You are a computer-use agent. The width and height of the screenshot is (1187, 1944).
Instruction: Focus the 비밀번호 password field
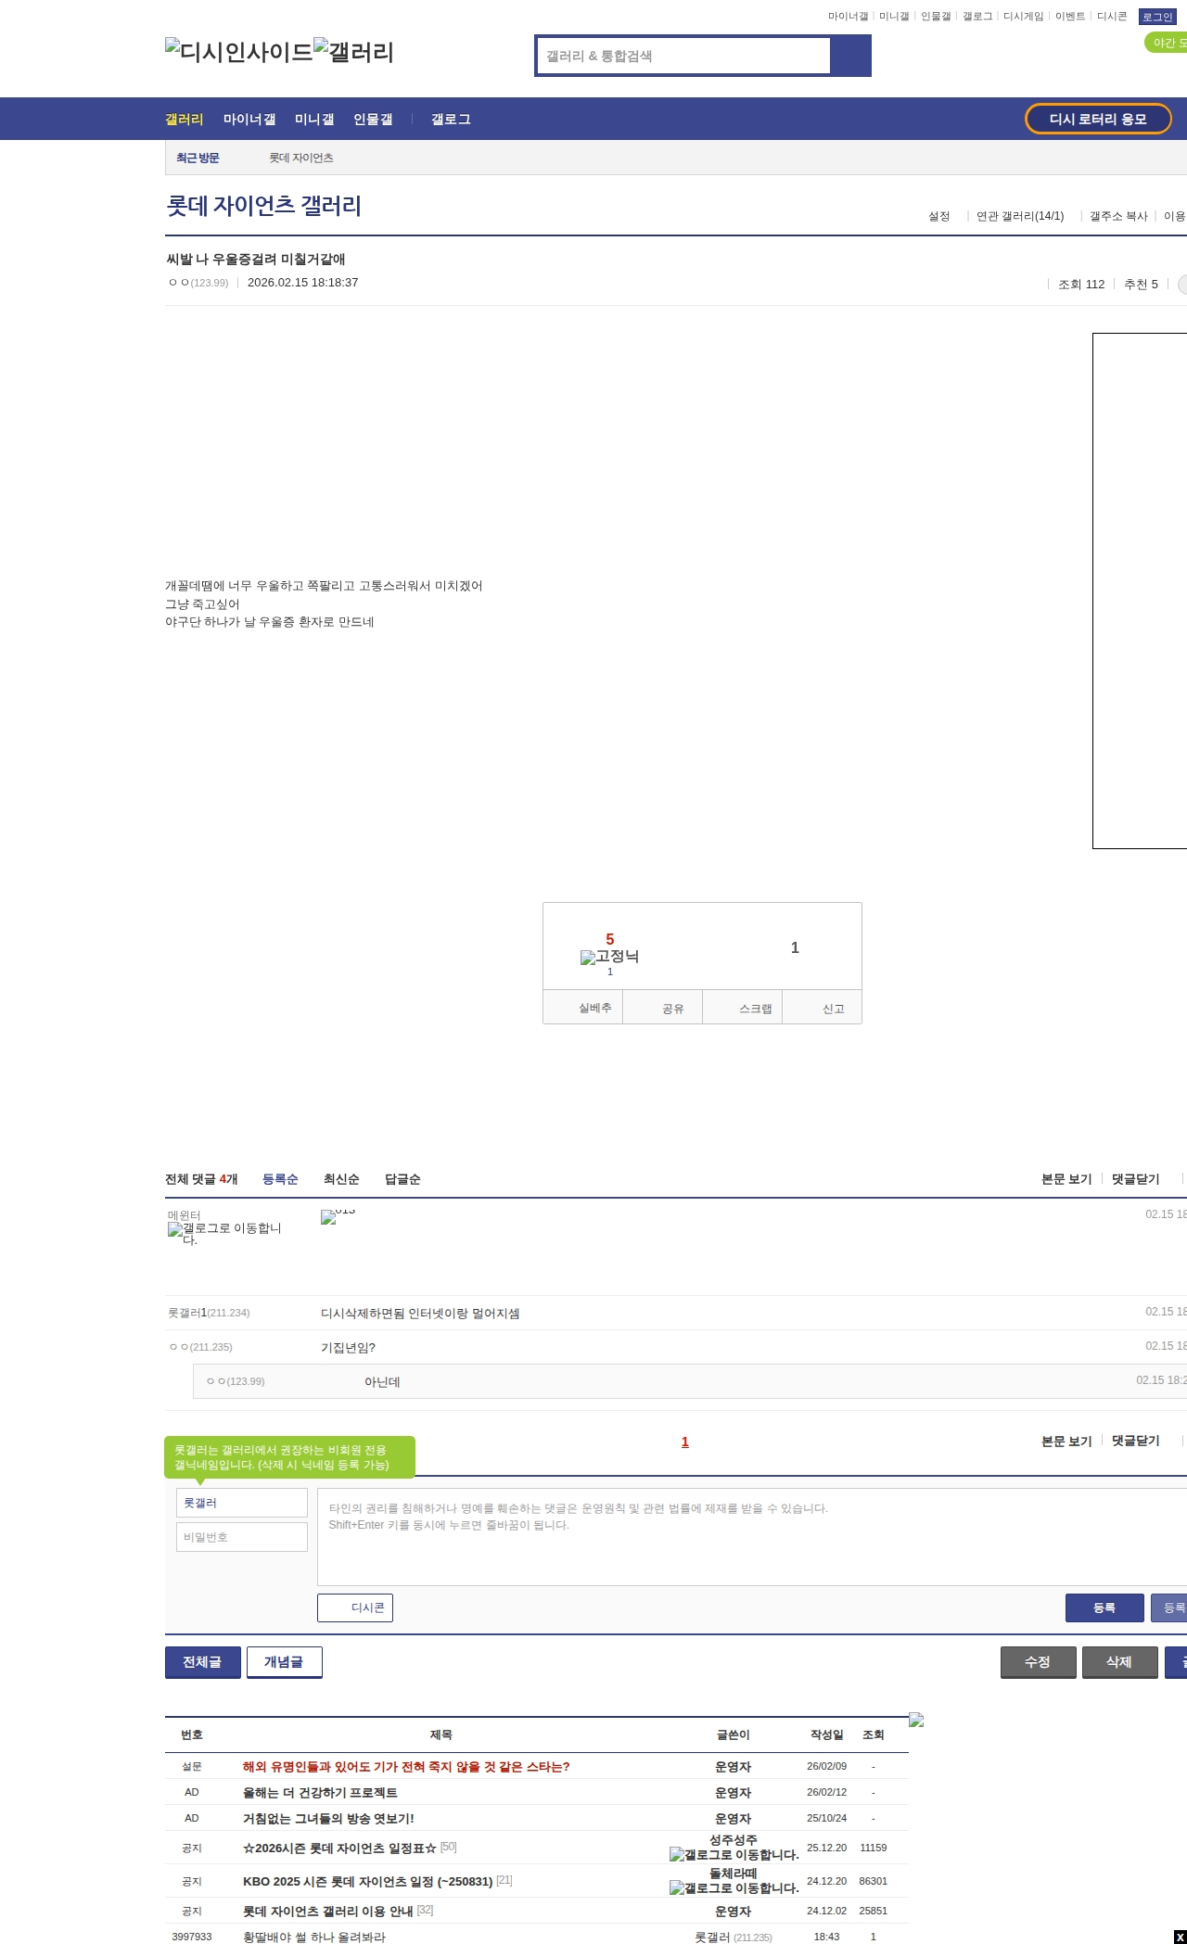[x=242, y=1537]
